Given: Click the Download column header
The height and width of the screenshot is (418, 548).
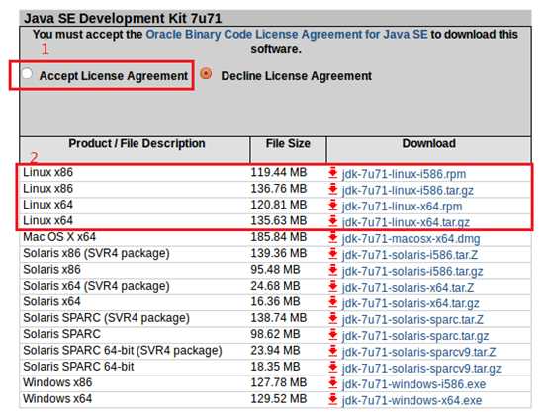Looking at the screenshot, I should [429, 143].
